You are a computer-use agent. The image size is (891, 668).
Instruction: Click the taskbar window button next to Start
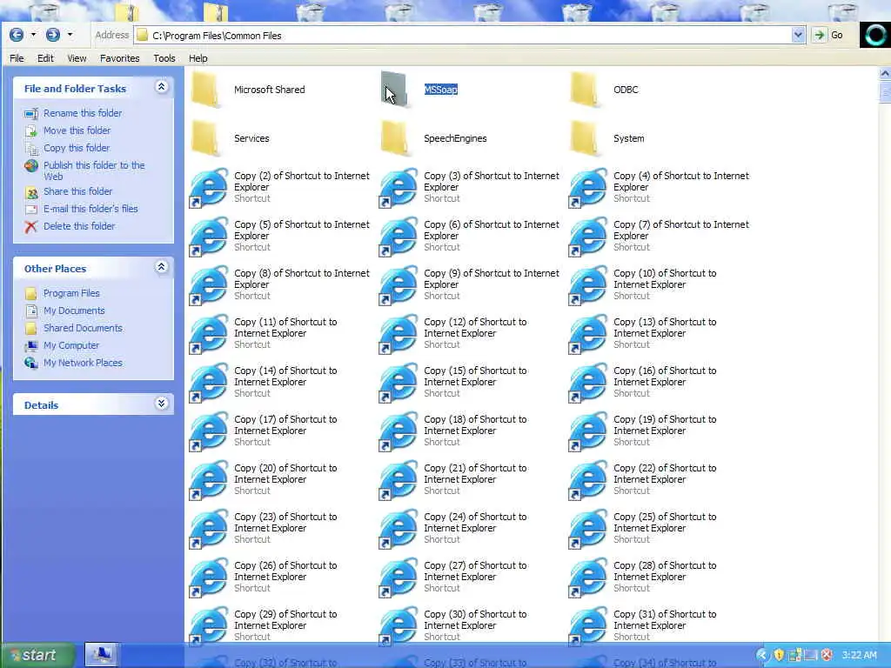point(102,654)
